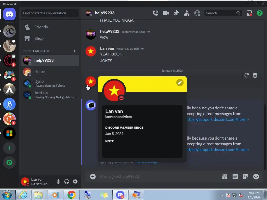The image size is (267, 200).
Task: Launch Internet Explorer from taskbar
Action: click(x=23, y=195)
